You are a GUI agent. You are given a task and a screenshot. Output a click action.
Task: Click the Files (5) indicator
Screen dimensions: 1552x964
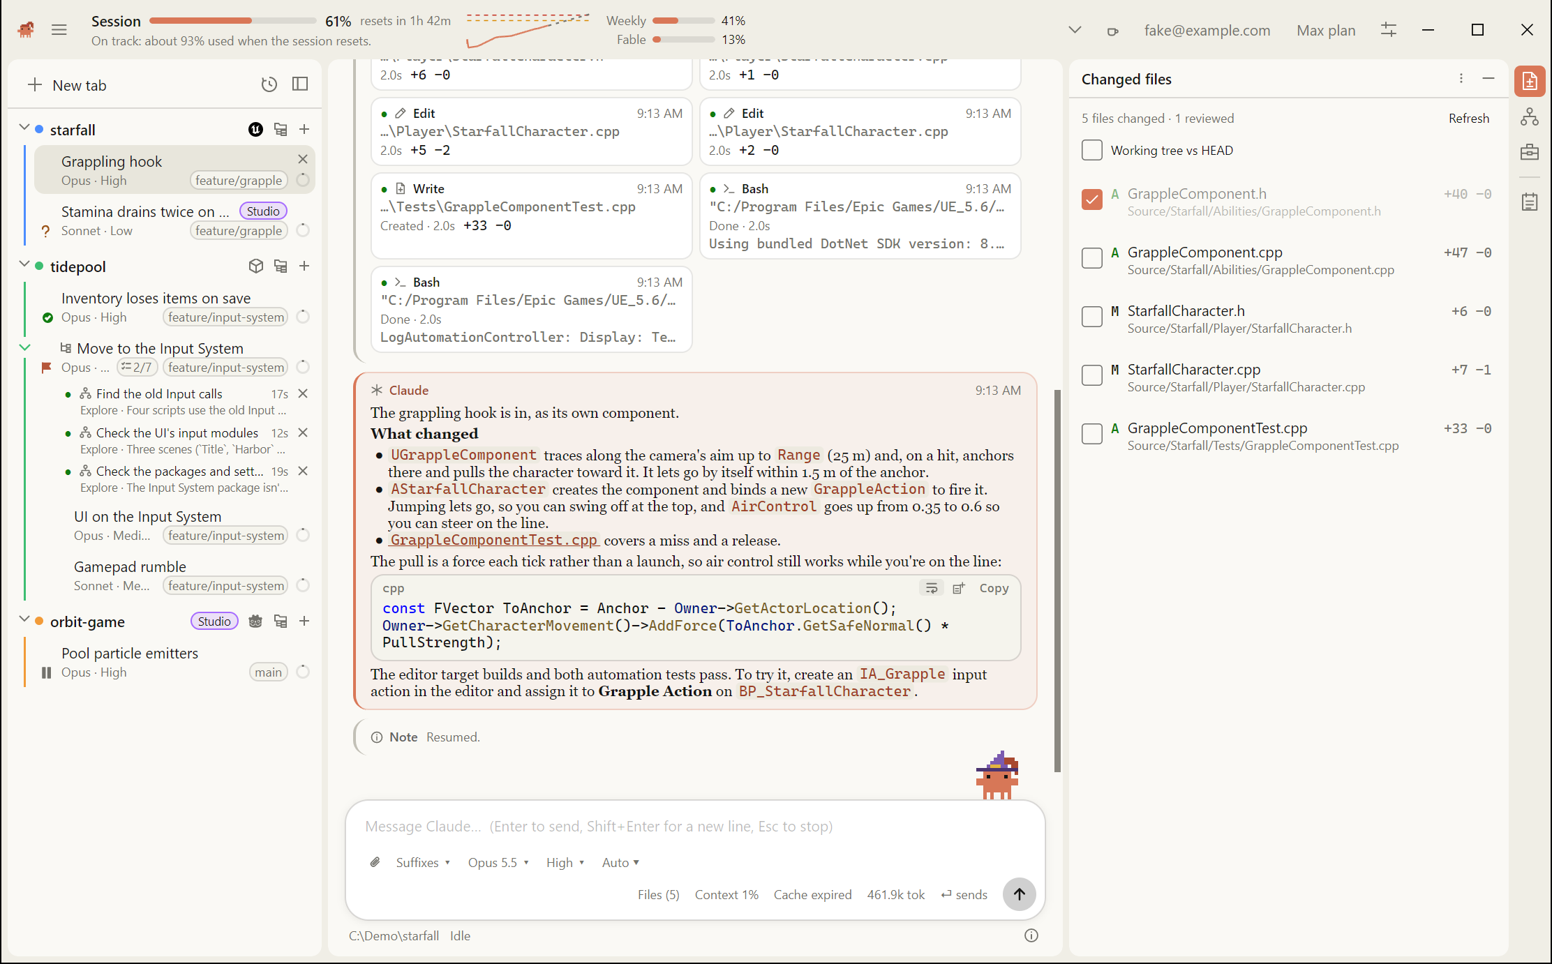(658, 894)
